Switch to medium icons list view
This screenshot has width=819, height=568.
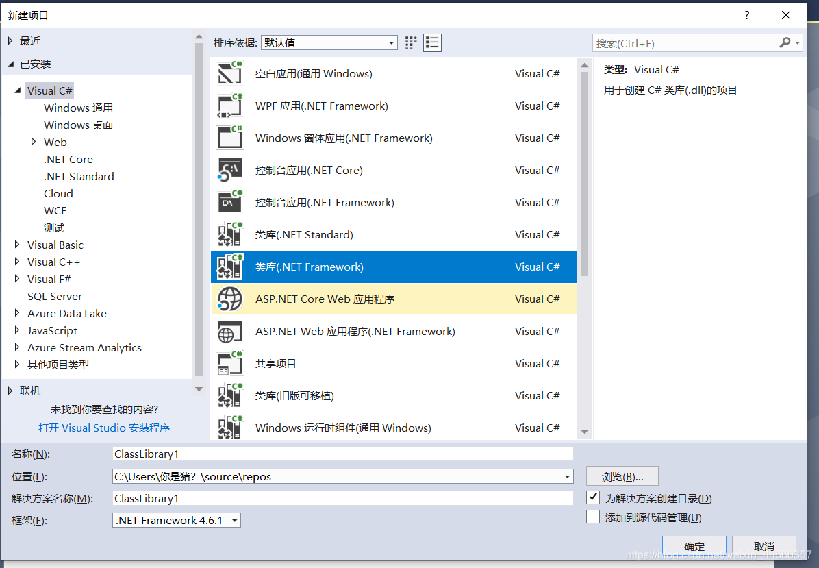click(x=432, y=42)
